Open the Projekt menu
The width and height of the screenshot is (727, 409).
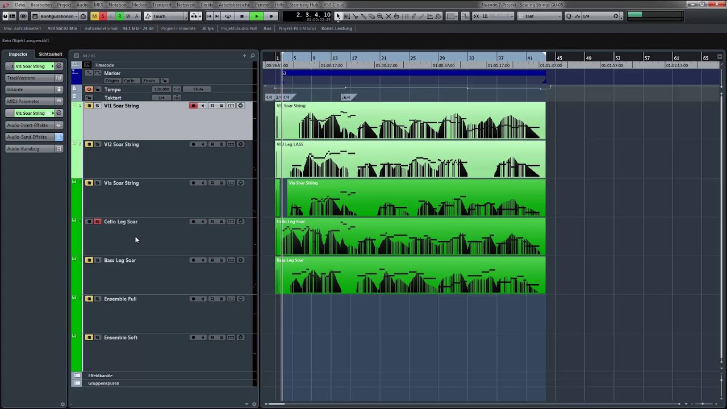coord(64,5)
